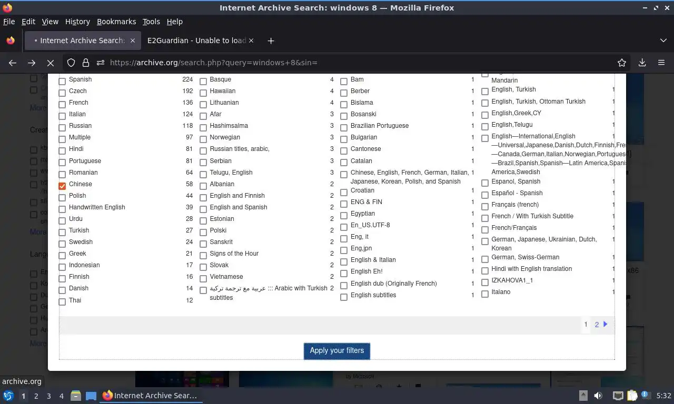The image size is (674, 404).
Task: Open the volume speaker tray icon
Action: point(598,396)
